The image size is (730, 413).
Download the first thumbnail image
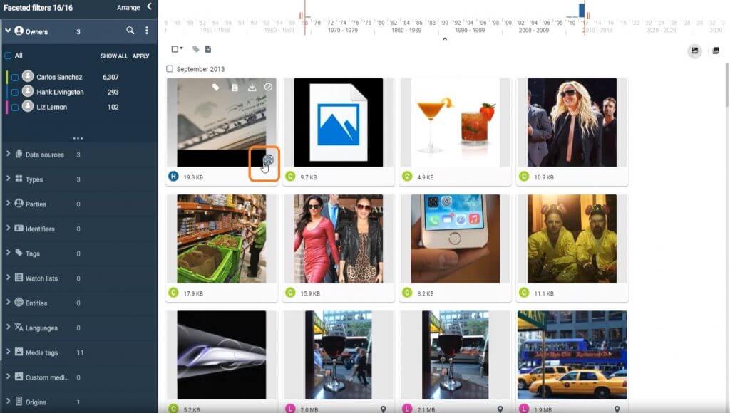coord(252,88)
